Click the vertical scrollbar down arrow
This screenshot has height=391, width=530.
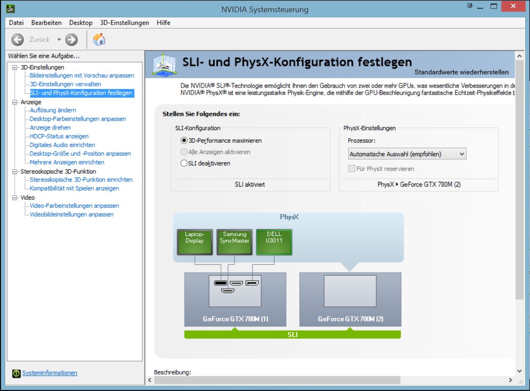pos(520,371)
